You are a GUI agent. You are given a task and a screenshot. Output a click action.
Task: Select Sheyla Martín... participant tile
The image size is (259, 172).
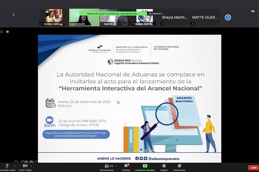(175, 17)
